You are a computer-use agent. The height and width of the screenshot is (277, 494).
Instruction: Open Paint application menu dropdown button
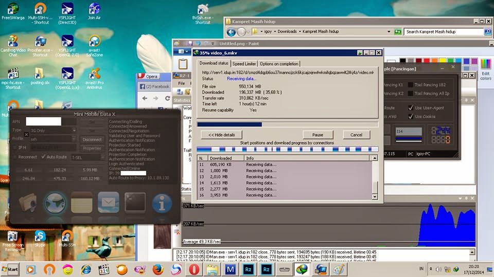click(183, 51)
